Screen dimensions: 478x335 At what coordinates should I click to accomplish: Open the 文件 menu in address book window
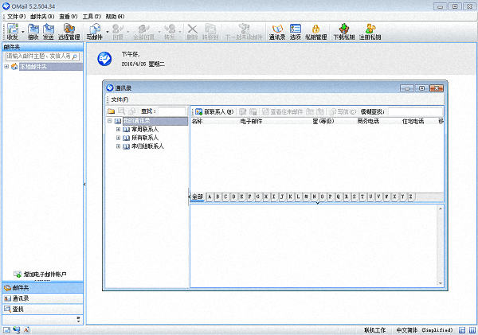pos(119,99)
